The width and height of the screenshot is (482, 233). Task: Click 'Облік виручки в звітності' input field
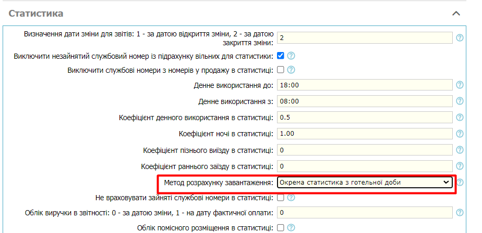click(x=364, y=213)
